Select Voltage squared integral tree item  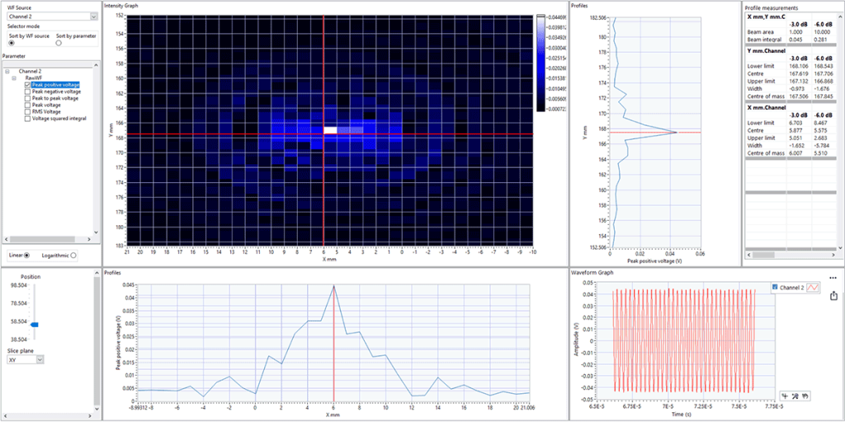pyautogui.click(x=59, y=118)
